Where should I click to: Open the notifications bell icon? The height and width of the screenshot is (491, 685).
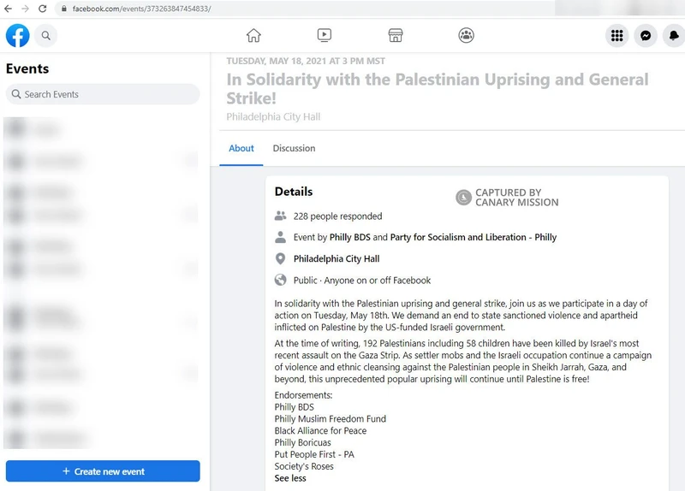(x=674, y=36)
